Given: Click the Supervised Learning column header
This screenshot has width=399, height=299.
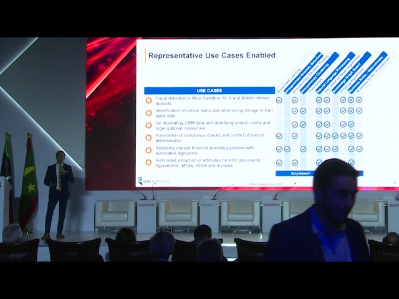Looking at the screenshot, I should coord(289,80).
